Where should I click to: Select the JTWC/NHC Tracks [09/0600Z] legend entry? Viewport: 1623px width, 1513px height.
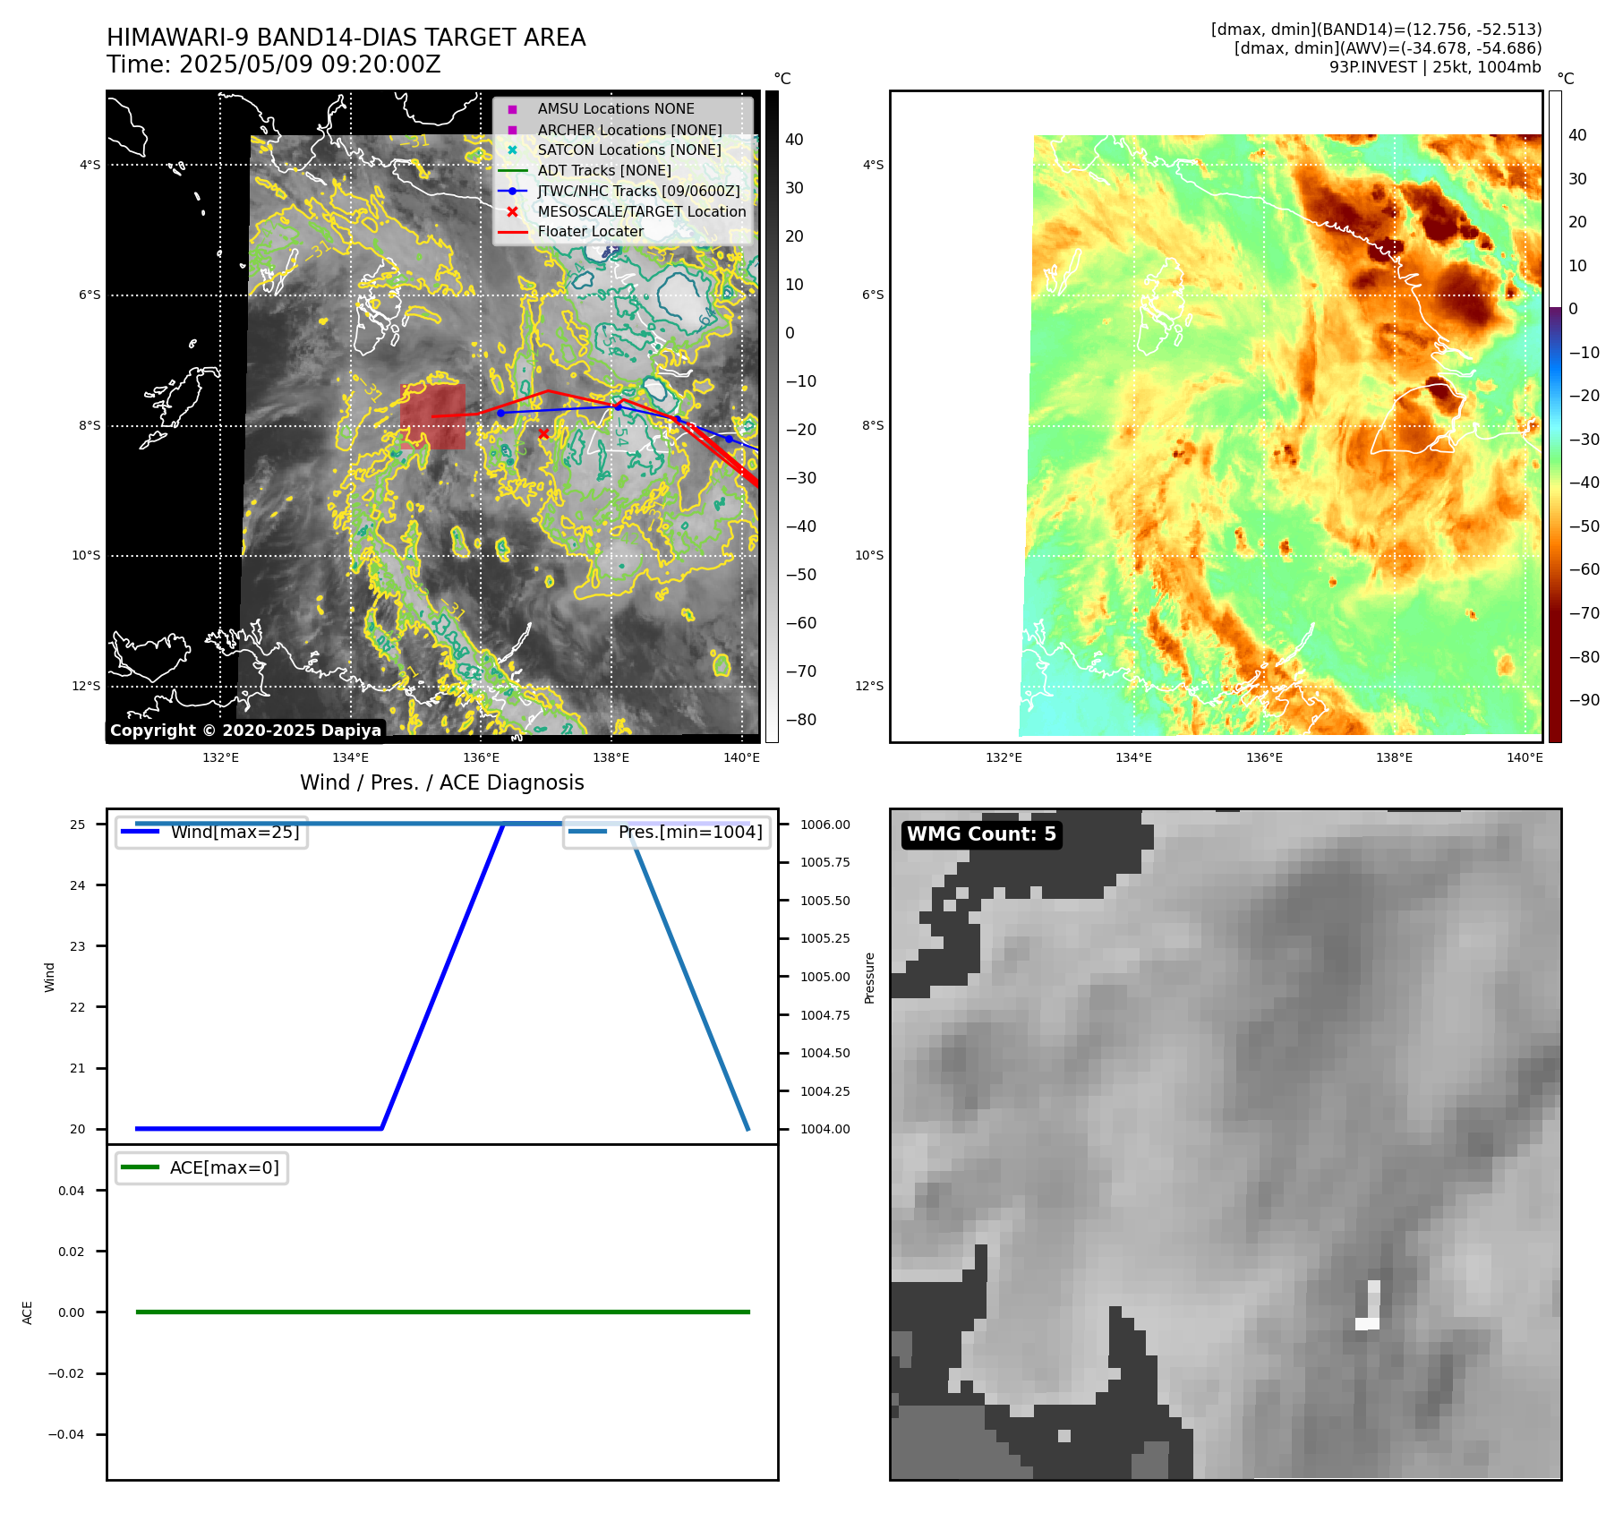coord(619,191)
